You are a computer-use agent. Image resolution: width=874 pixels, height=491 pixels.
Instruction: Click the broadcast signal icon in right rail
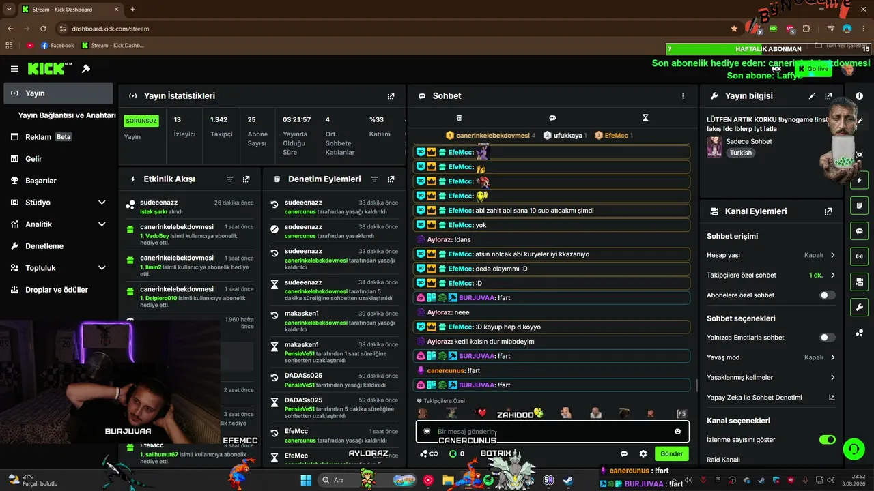pyautogui.click(x=859, y=256)
